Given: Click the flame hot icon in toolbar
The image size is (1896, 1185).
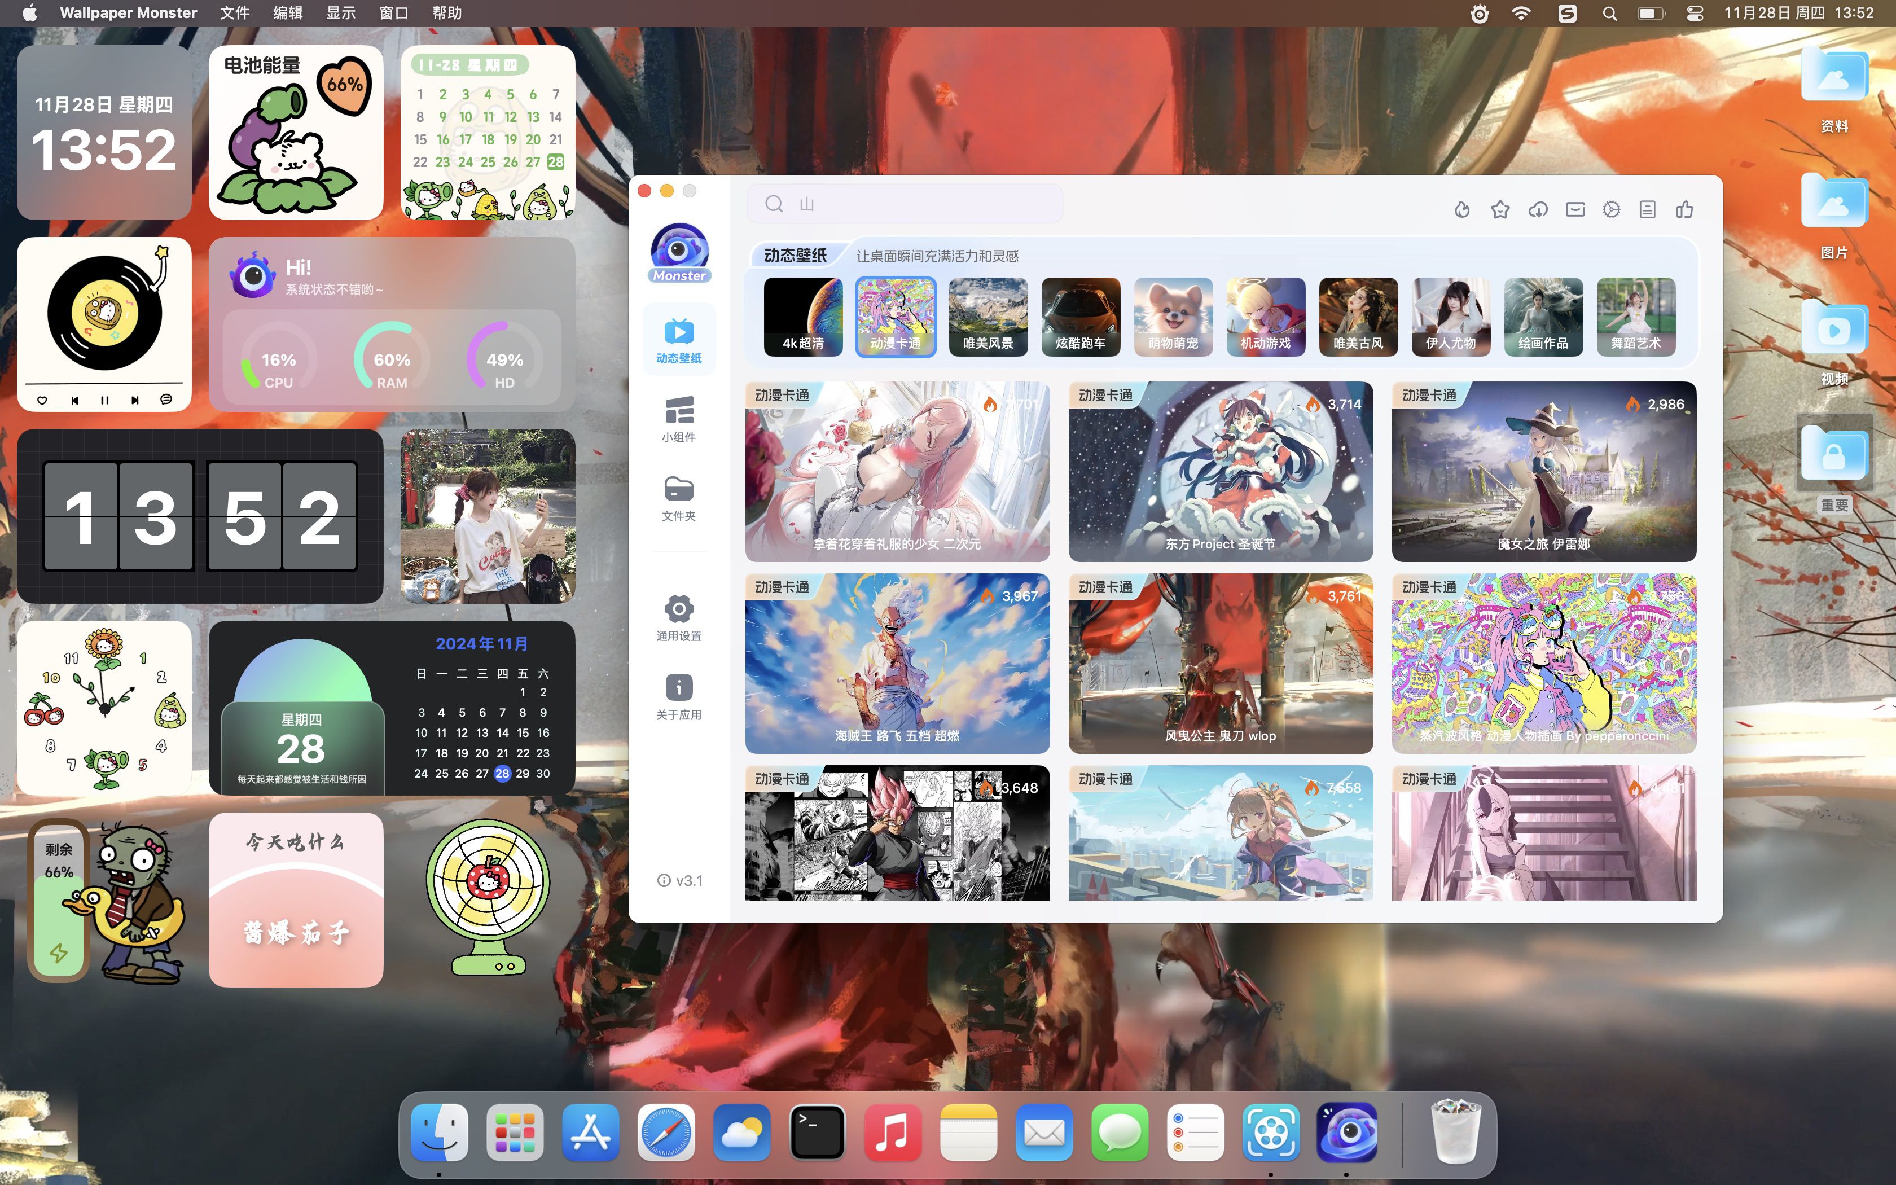Looking at the screenshot, I should coord(1462,209).
